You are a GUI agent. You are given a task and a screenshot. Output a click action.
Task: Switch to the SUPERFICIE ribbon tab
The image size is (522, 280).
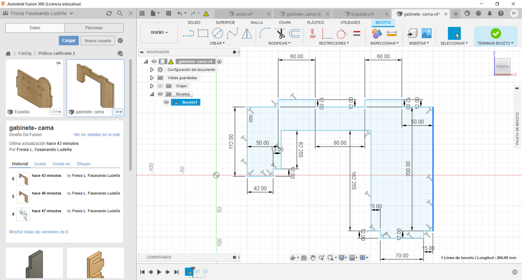coord(225,22)
